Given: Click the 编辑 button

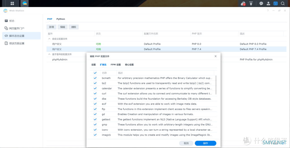Looking at the screenshot, I should [63, 27].
